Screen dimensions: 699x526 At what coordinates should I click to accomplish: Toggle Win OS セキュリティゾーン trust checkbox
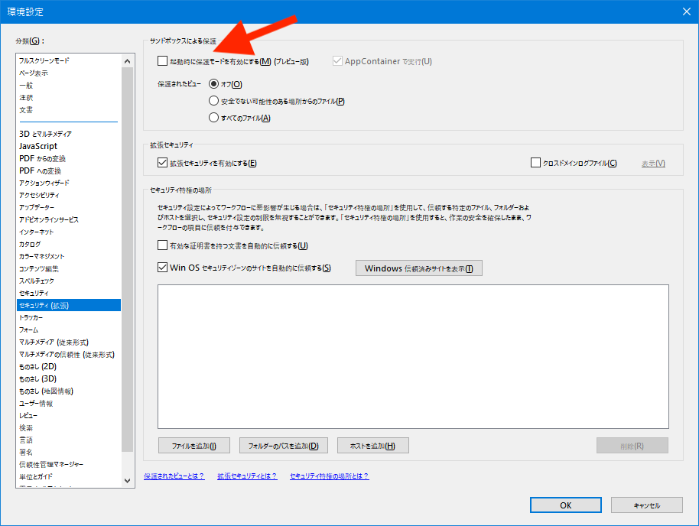pyautogui.click(x=162, y=268)
